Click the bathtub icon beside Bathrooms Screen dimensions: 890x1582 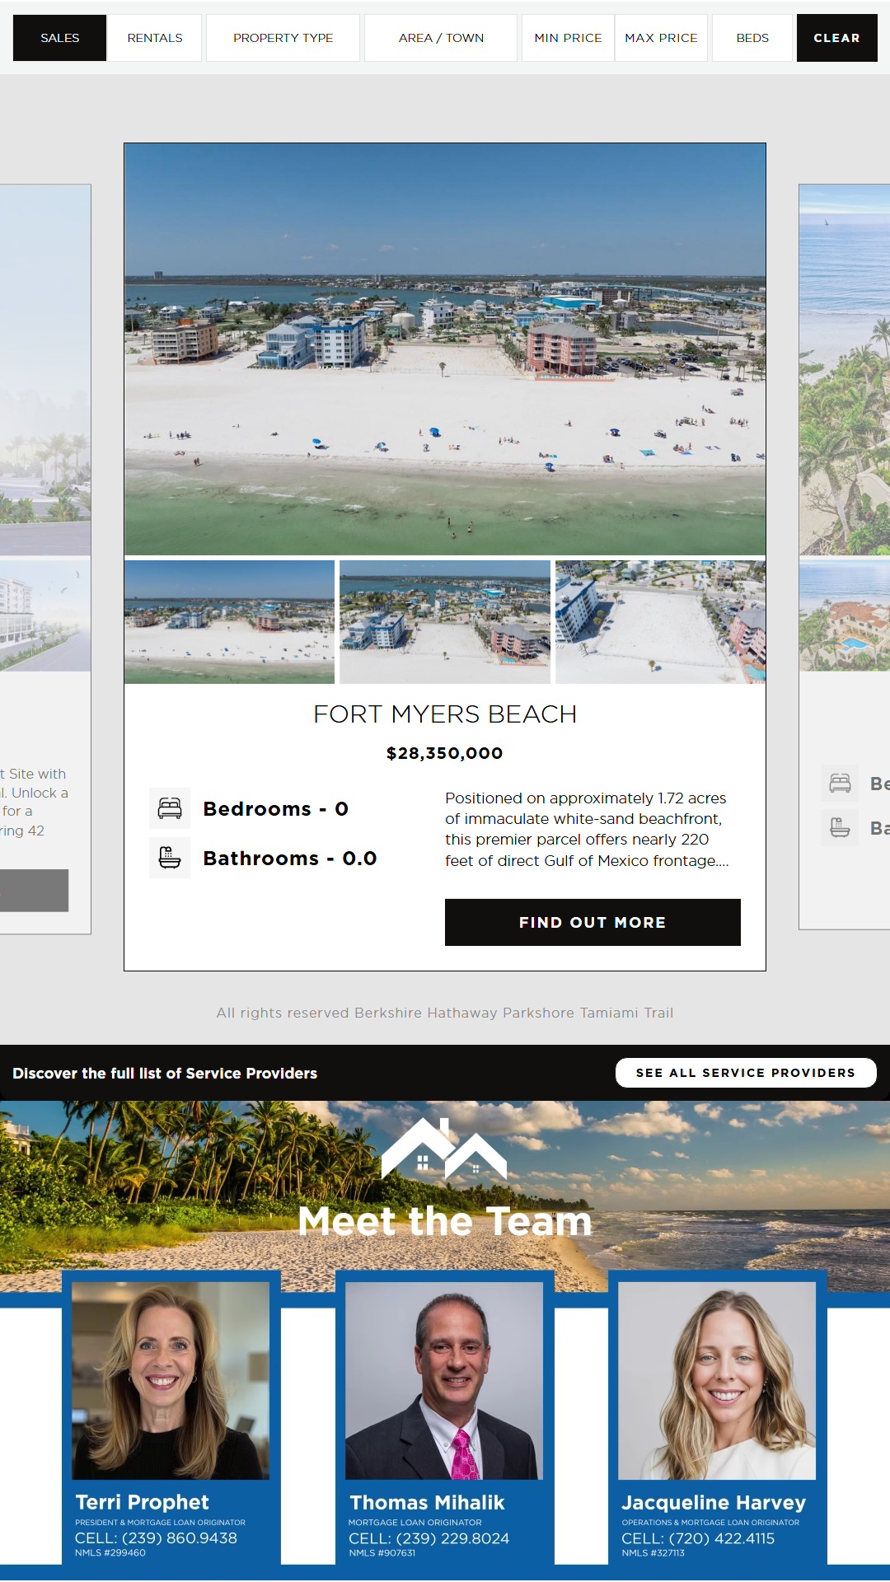[170, 858]
